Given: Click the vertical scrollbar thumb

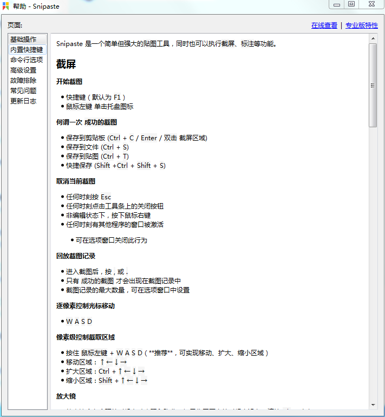Looking at the screenshot, I should 373,86.
